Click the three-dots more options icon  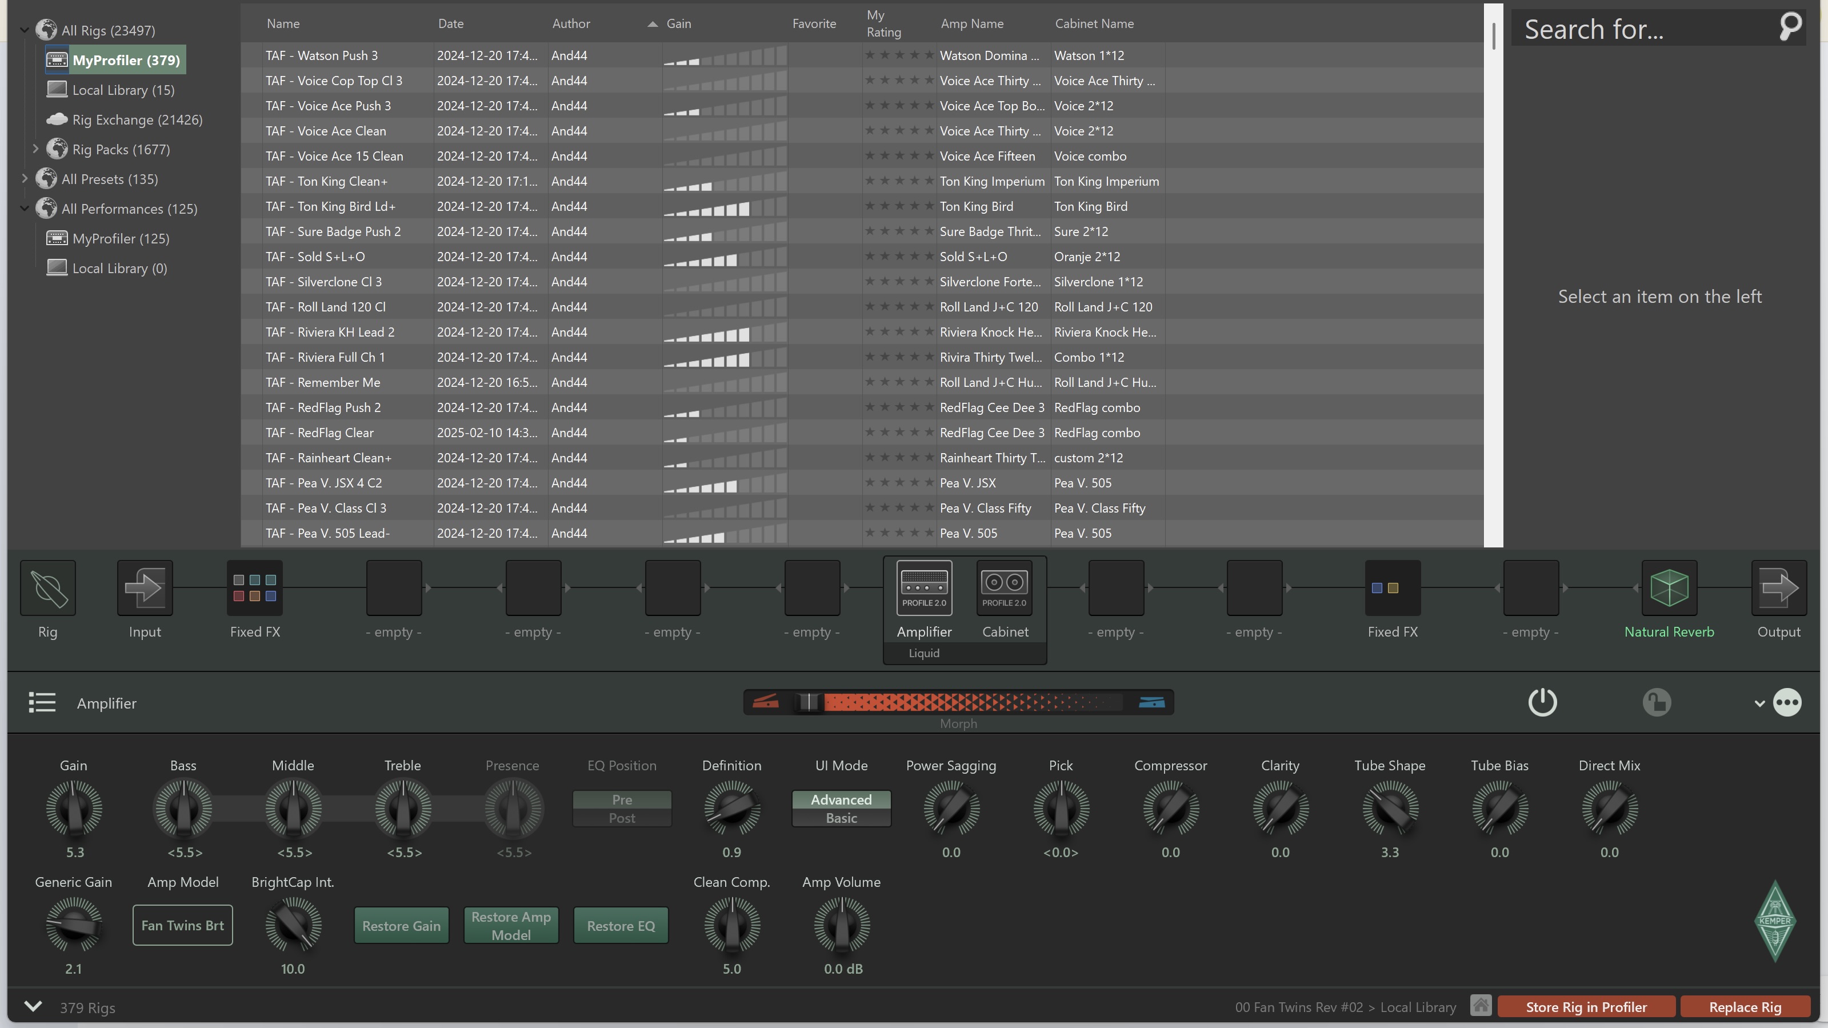(x=1787, y=702)
